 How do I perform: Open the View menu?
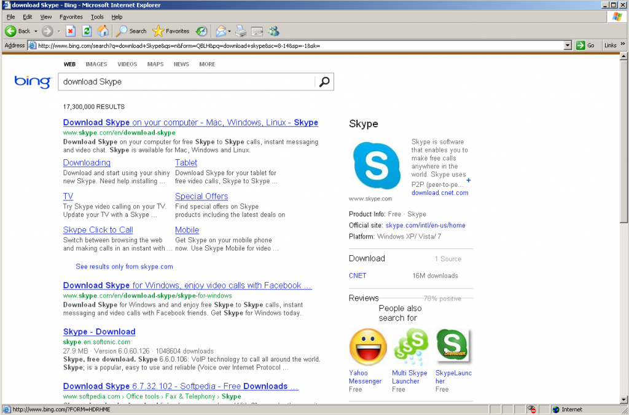click(x=45, y=17)
